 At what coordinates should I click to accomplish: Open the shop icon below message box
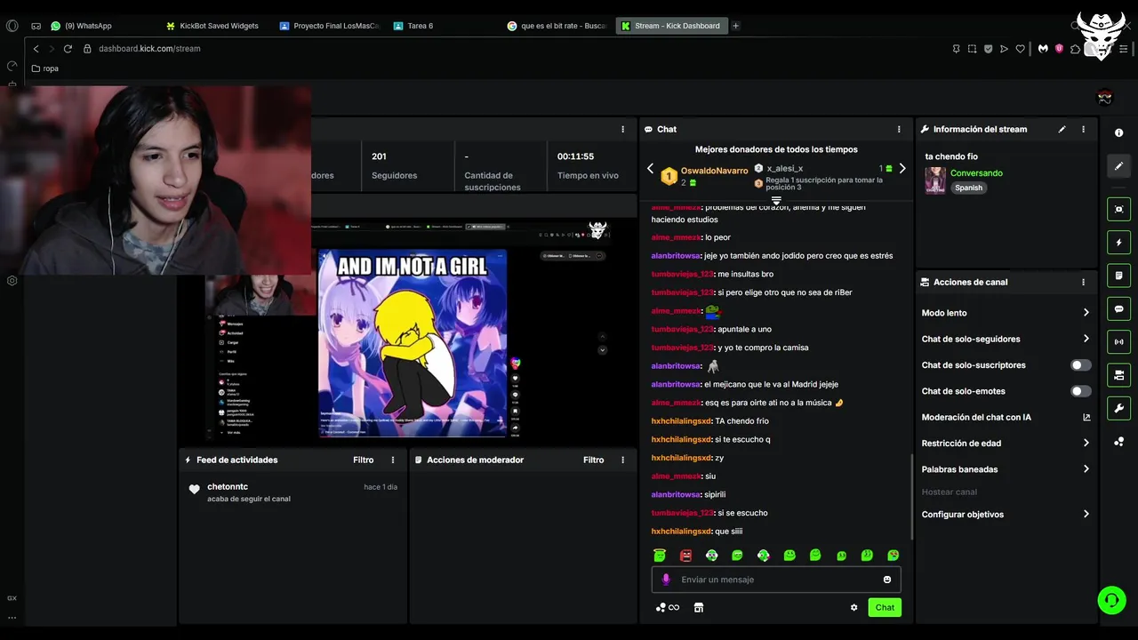[x=699, y=608]
